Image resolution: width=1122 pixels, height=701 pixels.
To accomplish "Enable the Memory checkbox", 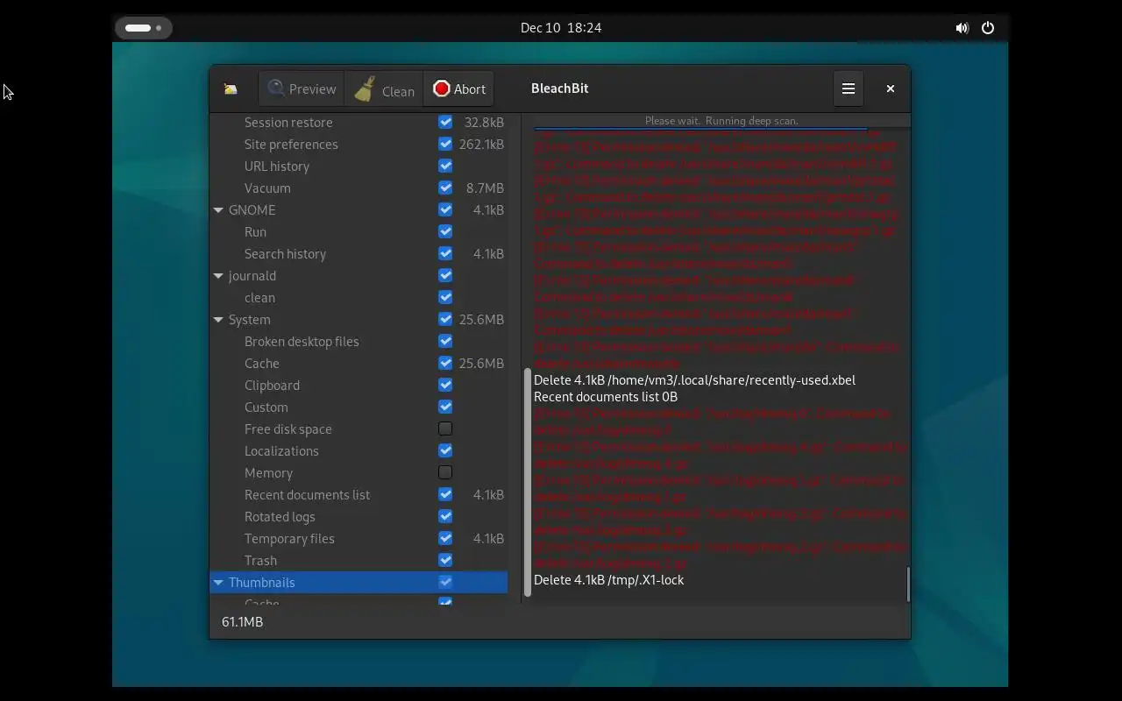I will (445, 472).
